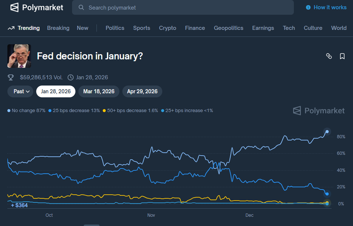Viewport: 353px width, 226px height.
Task: Click the magnifier icon in the search bar
Action: pyautogui.click(x=81, y=7)
